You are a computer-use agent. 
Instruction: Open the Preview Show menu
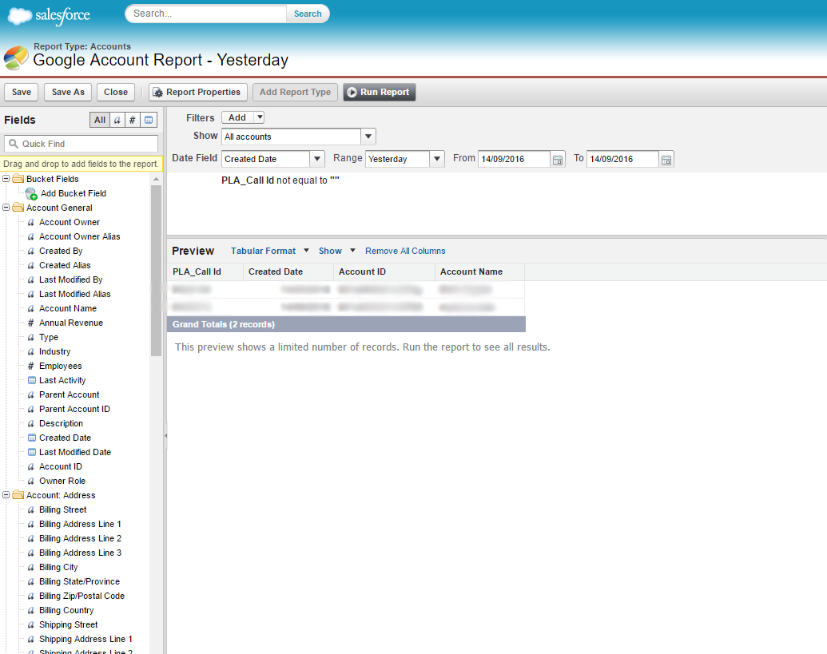[336, 251]
